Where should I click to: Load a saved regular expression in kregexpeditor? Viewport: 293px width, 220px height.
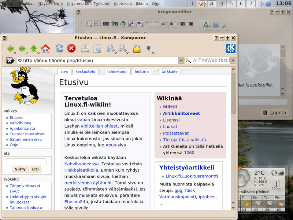(x=216, y=25)
